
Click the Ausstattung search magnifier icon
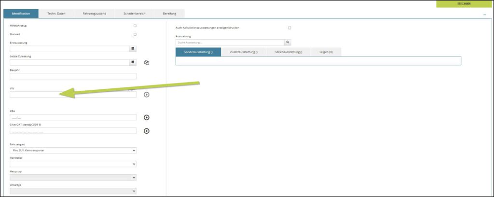coord(288,42)
